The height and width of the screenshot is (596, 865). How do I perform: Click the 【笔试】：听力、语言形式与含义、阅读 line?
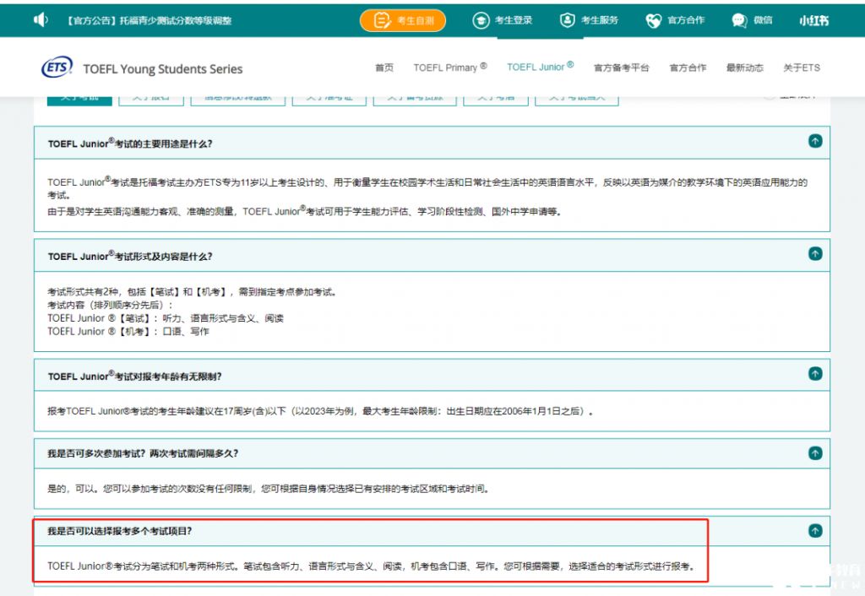click(x=166, y=318)
